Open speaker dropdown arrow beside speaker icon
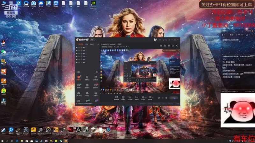Screen dimensions: 255x143 [153, 98]
